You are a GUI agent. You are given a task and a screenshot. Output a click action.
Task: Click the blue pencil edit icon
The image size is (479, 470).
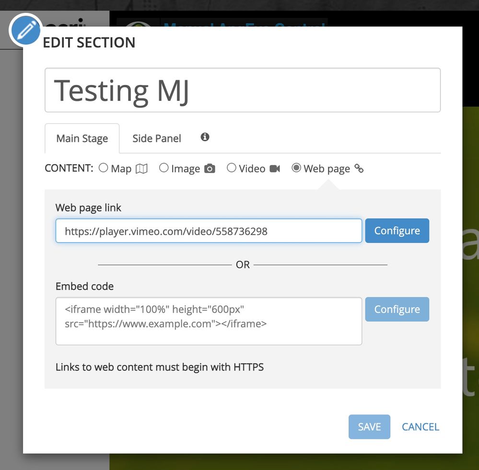(x=25, y=30)
